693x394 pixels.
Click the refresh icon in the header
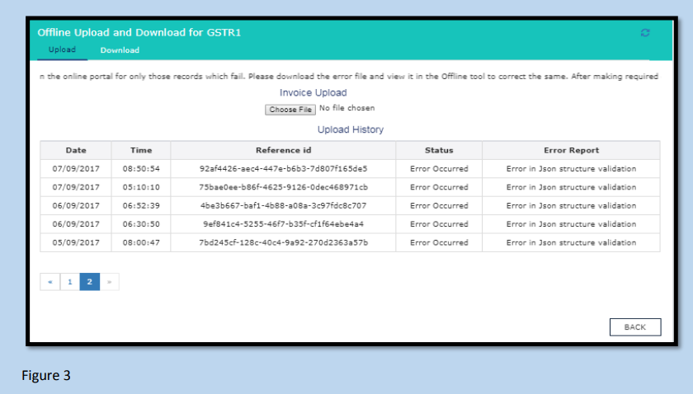tap(645, 33)
